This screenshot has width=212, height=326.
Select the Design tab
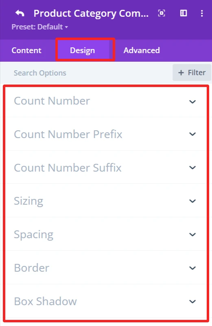82,51
